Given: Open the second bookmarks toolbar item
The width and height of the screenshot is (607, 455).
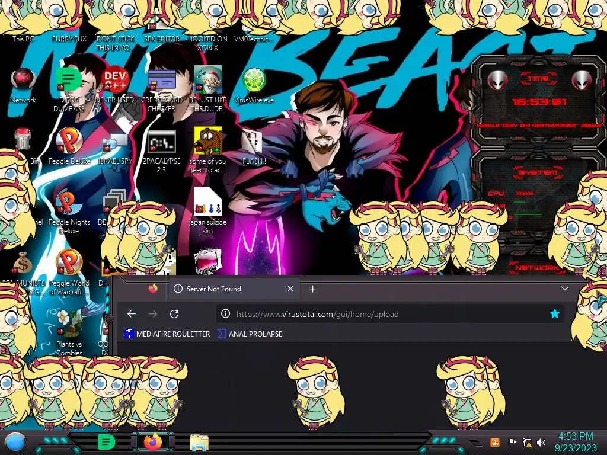Looking at the screenshot, I should tap(250, 334).
